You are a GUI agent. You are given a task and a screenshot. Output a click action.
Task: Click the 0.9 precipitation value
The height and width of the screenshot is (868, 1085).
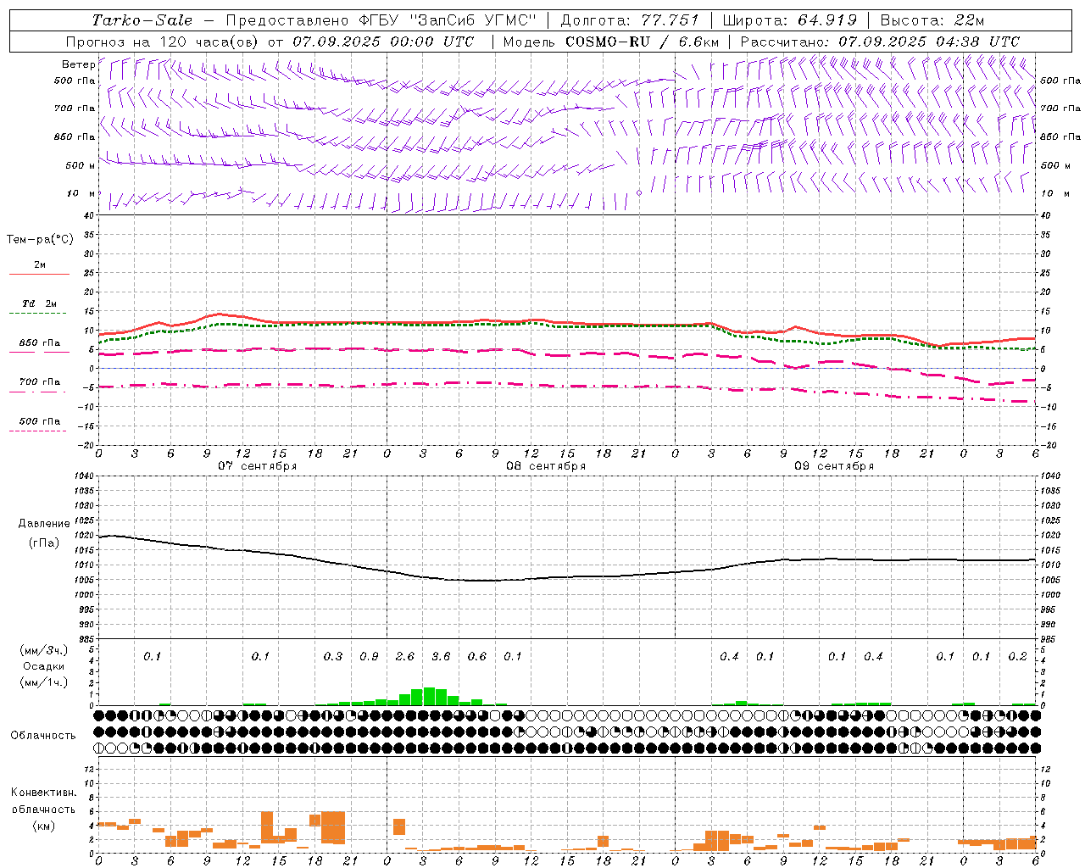(369, 656)
